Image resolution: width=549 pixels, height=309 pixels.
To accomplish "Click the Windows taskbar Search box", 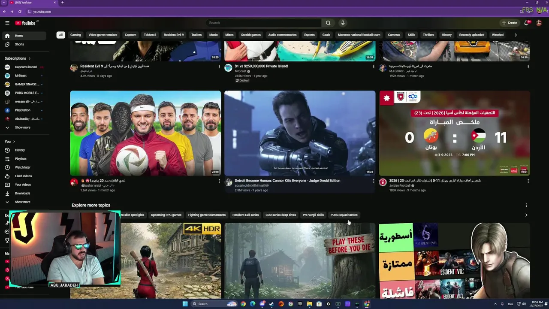I will tap(213, 304).
